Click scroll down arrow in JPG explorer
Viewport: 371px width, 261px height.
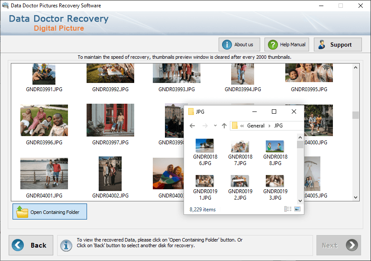click(x=300, y=201)
